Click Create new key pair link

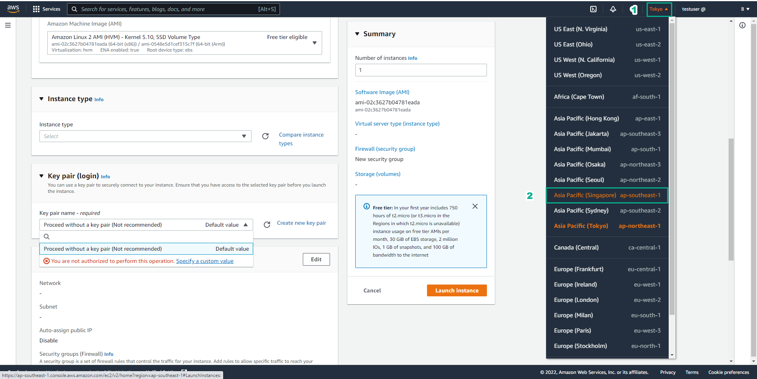pos(302,223)
